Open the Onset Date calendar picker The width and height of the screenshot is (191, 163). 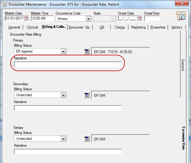[x=140, y=18]
